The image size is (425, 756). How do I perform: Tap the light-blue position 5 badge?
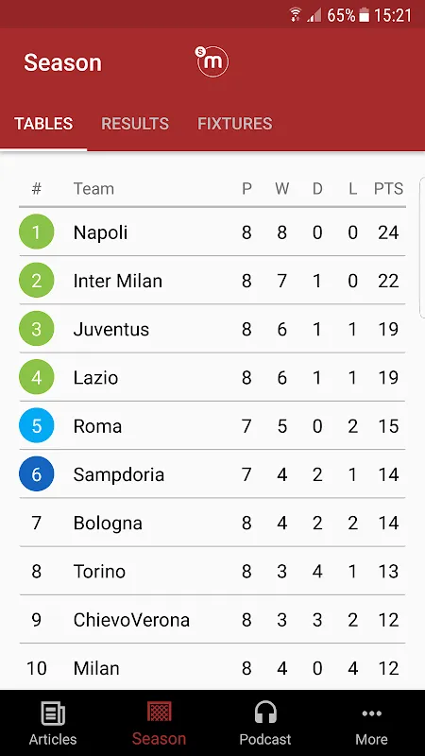click(37, 426)
